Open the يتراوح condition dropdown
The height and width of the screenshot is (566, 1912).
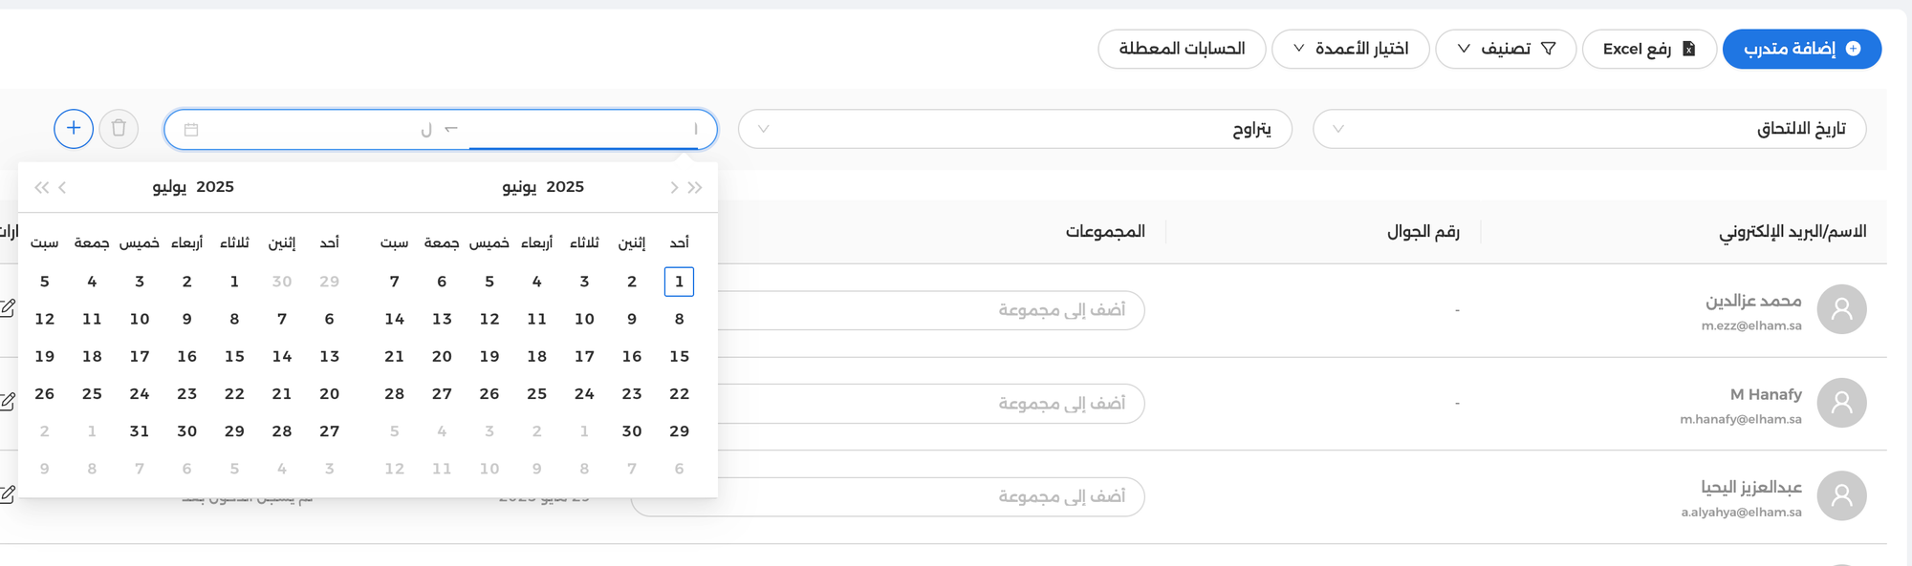click(1015, 129)
